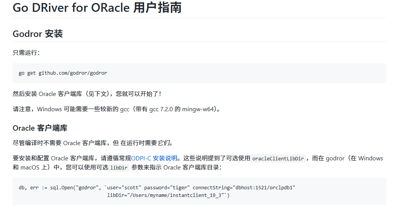402x211 pixels.
Task: Click the inline code "oracleClientLibDir"
Action: [278, 158]
